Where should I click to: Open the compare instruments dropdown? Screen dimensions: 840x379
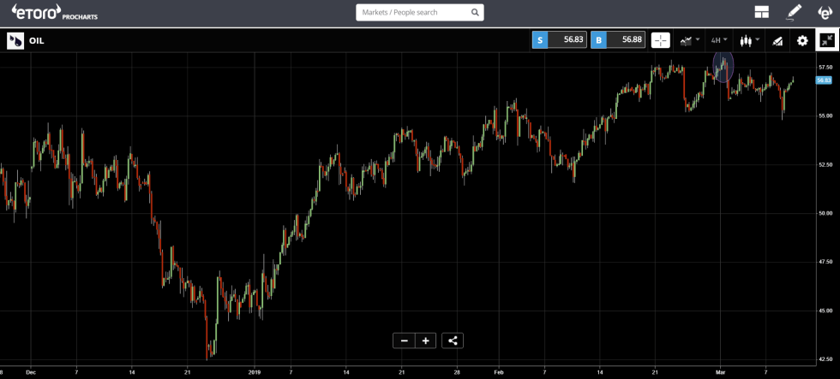click(689, 40)
